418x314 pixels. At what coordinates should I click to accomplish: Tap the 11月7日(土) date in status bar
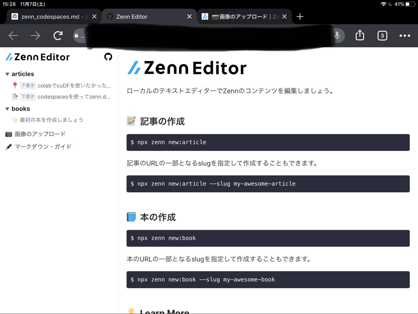click(32, 4)
